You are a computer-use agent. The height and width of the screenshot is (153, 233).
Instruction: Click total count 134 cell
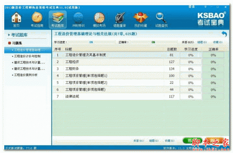pyautogui.click(x=172, y=69)
